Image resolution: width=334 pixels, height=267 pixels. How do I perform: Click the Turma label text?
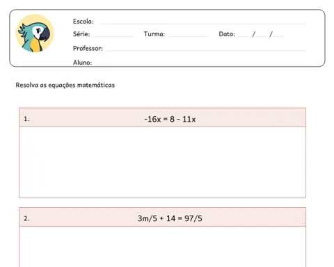click(154, 34)
